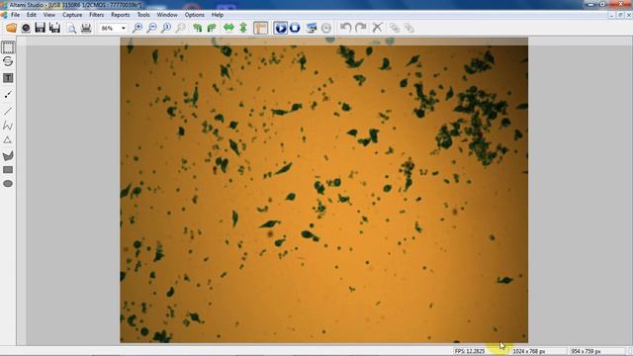
Task: Select the filled ellipse tool
Action: pyautogui.click(x=8, y=184)
